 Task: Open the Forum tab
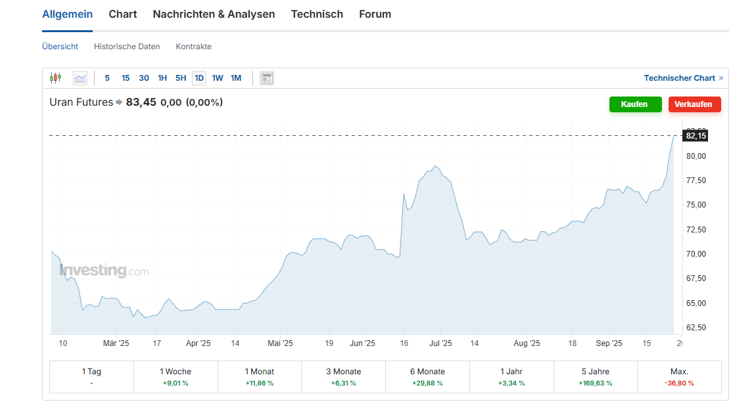pos(375,14)
